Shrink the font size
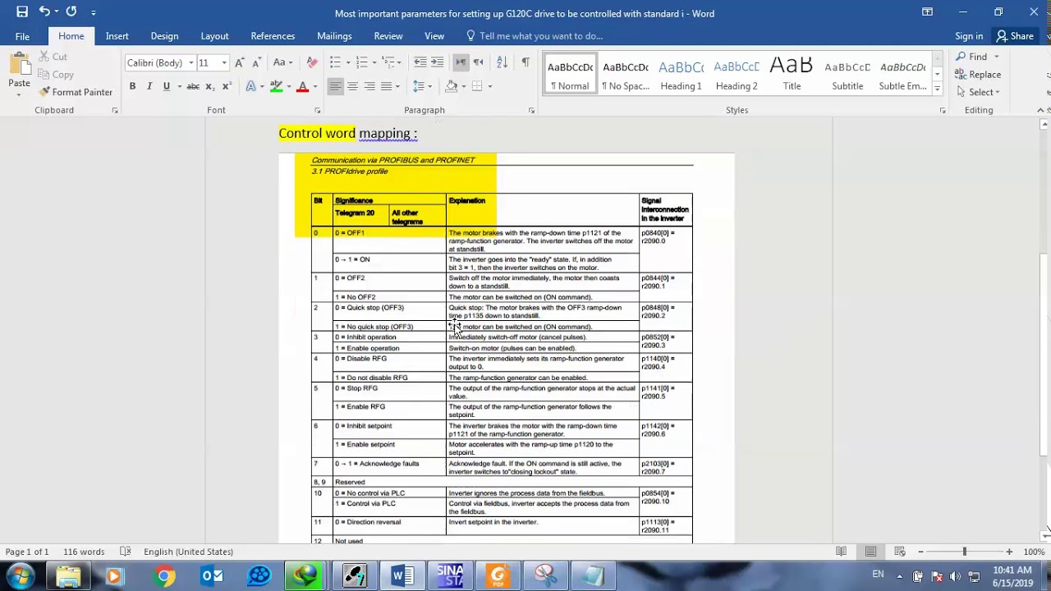Image resolution: width=1051 pixels, height=591 pixels. [x=256, y=62]
